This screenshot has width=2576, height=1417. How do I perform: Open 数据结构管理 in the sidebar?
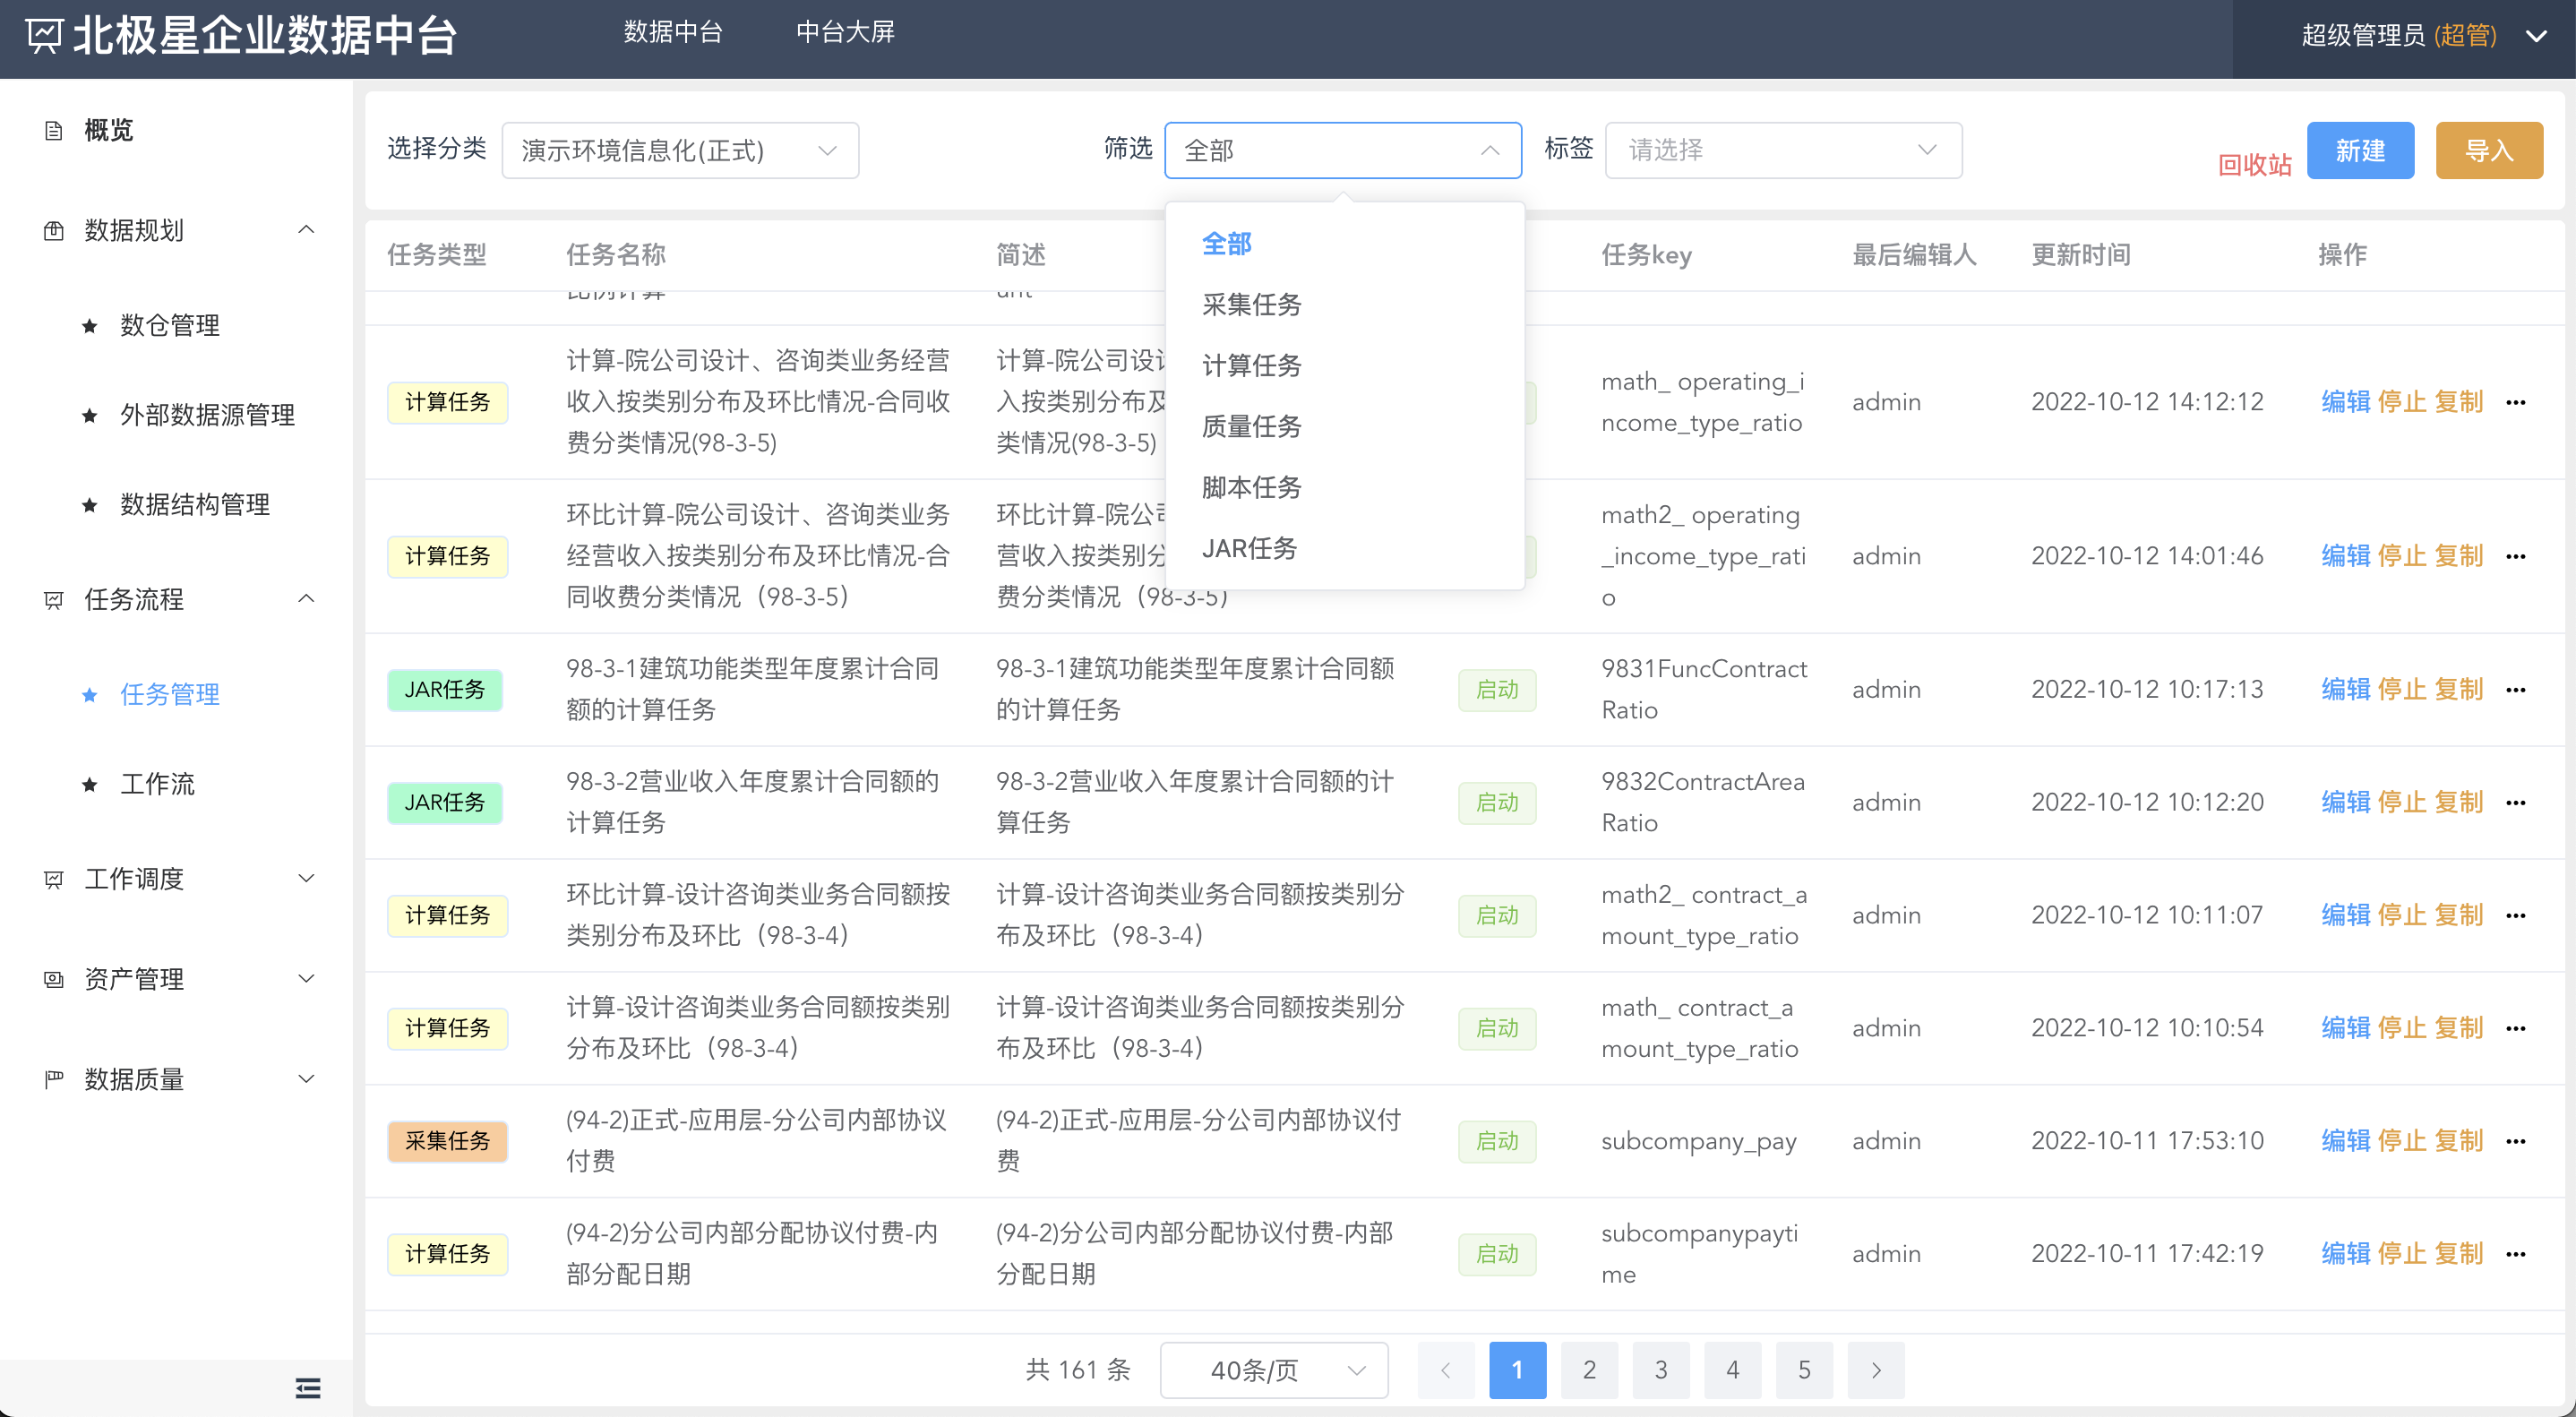[x=195, y=505]
